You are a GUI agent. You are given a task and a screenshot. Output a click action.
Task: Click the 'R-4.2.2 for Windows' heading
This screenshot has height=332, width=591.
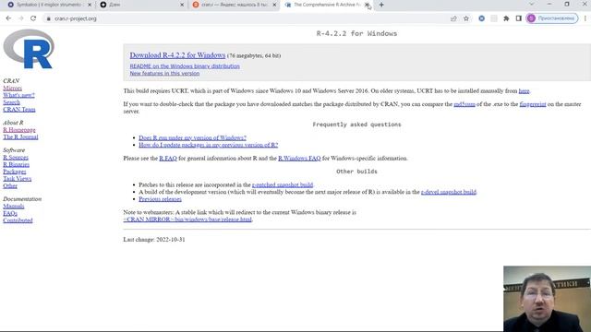click(356, 33)
